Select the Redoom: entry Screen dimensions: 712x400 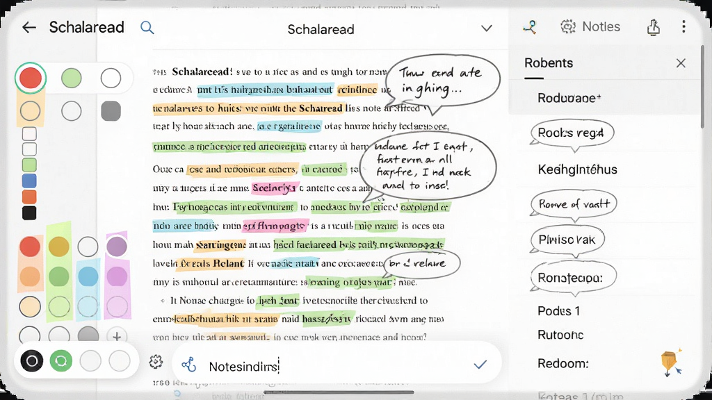[563, 364]
